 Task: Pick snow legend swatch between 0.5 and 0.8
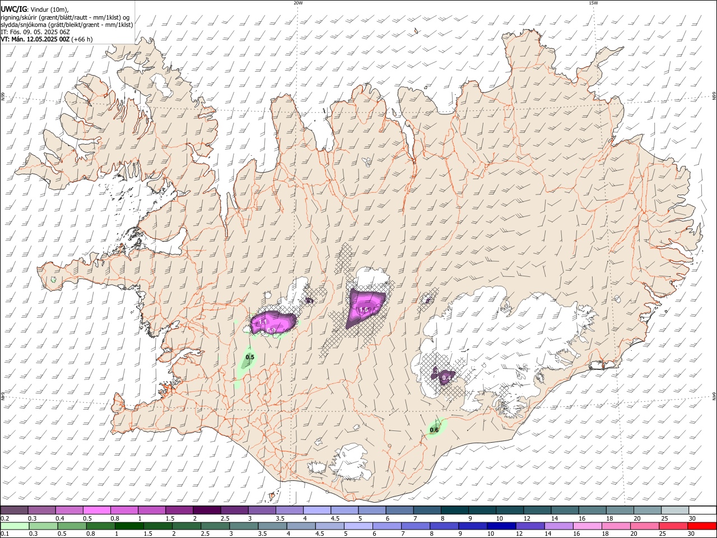pos(96,510)
